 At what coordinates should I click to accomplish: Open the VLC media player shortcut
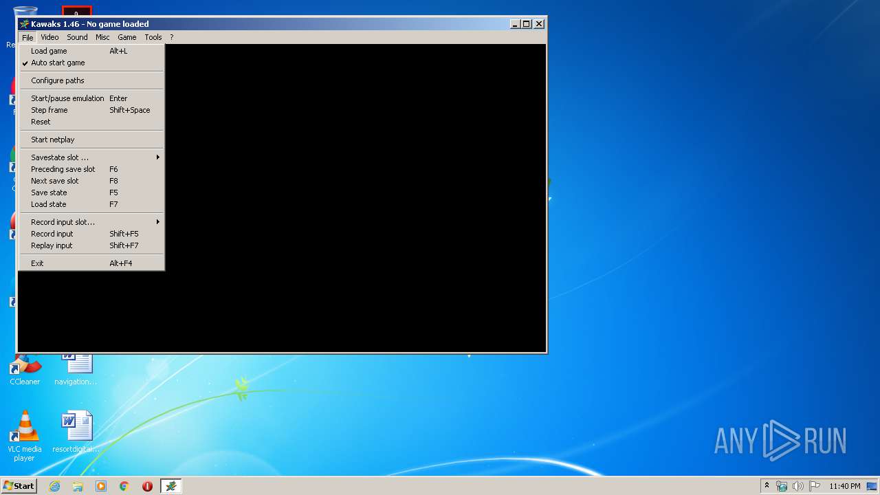[25, 436]
